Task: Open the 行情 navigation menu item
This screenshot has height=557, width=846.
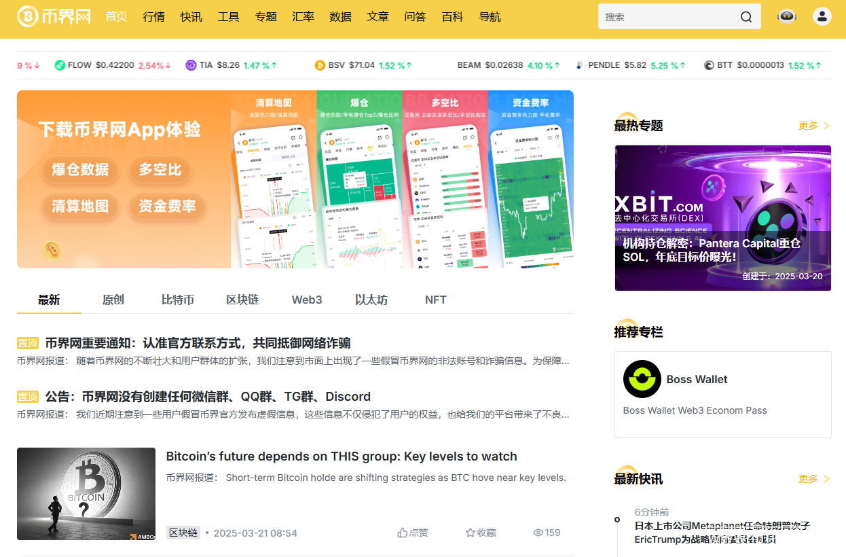Action: [x=153, y=17]
